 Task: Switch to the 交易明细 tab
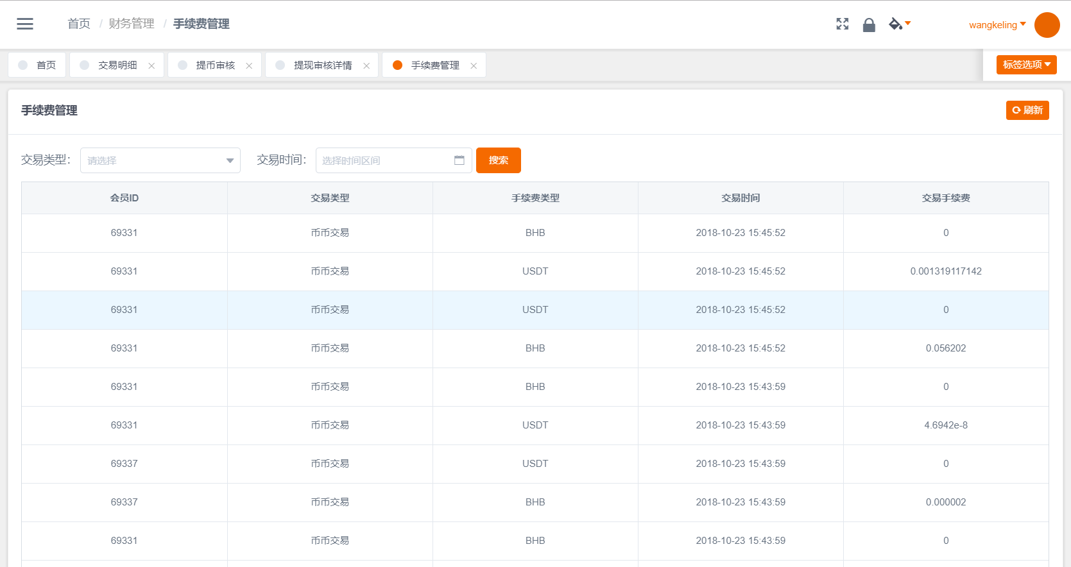click(117, 65)
